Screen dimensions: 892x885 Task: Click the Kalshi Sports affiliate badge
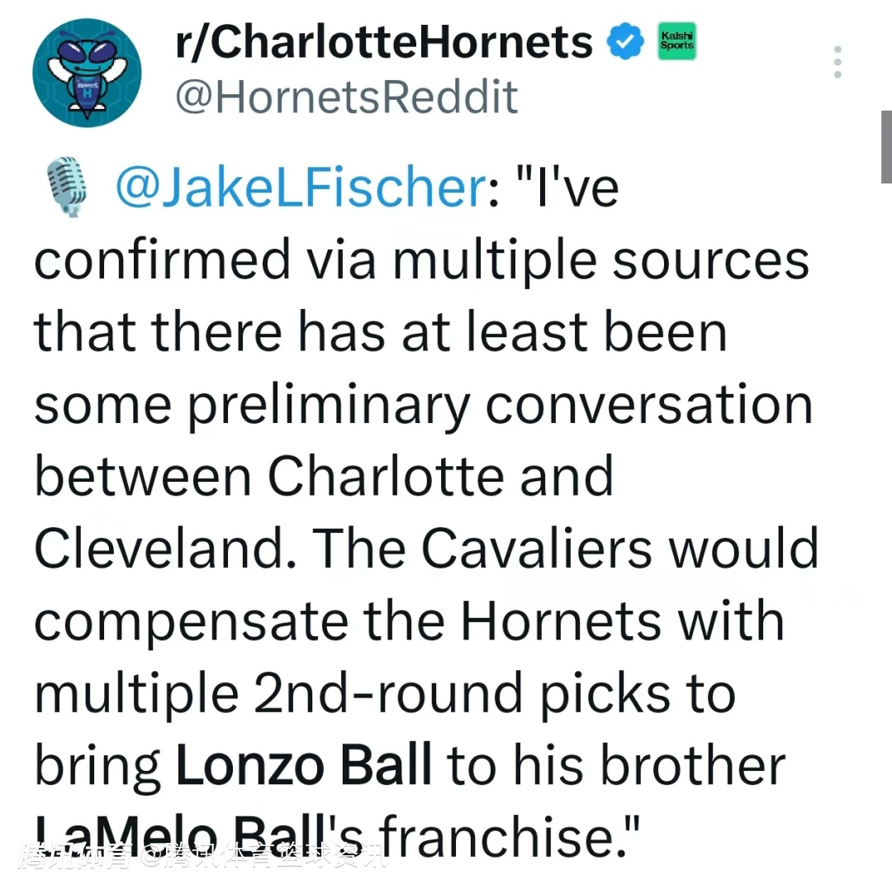pos(676,43)
